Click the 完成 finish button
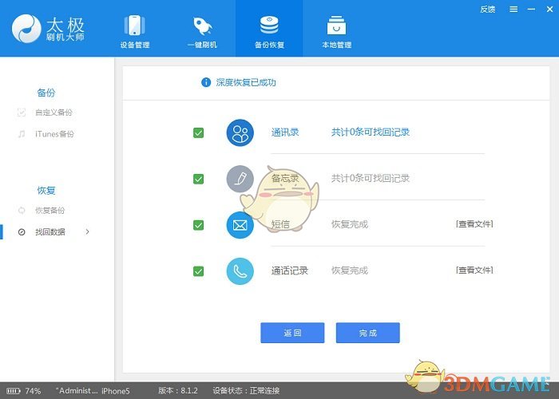This screenshot has width=559, height=399. click(x=368, y=333)
